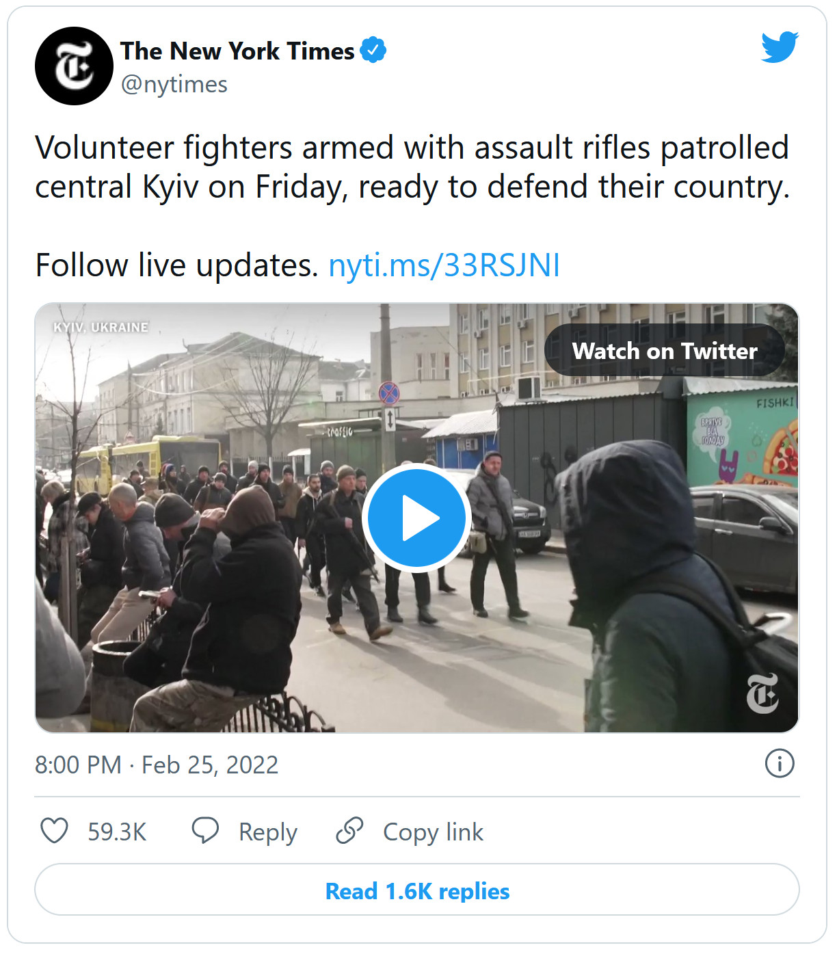This screenshot has width=837, height=956.
Task: Click the @nytimes handle
Action: click(x=174, y=84)
